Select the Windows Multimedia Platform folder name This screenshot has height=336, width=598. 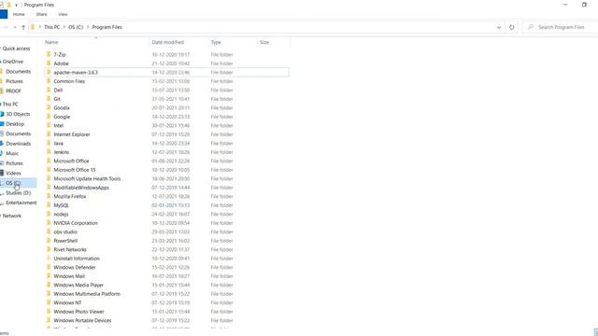pyautogui.click(x=87, y=294)
